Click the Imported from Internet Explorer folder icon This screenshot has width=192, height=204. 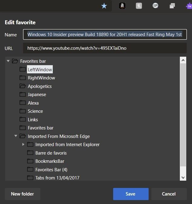click(x=30, y=144)
